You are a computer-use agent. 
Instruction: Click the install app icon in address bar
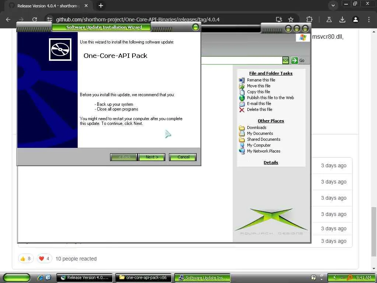(x=279, y=20)
